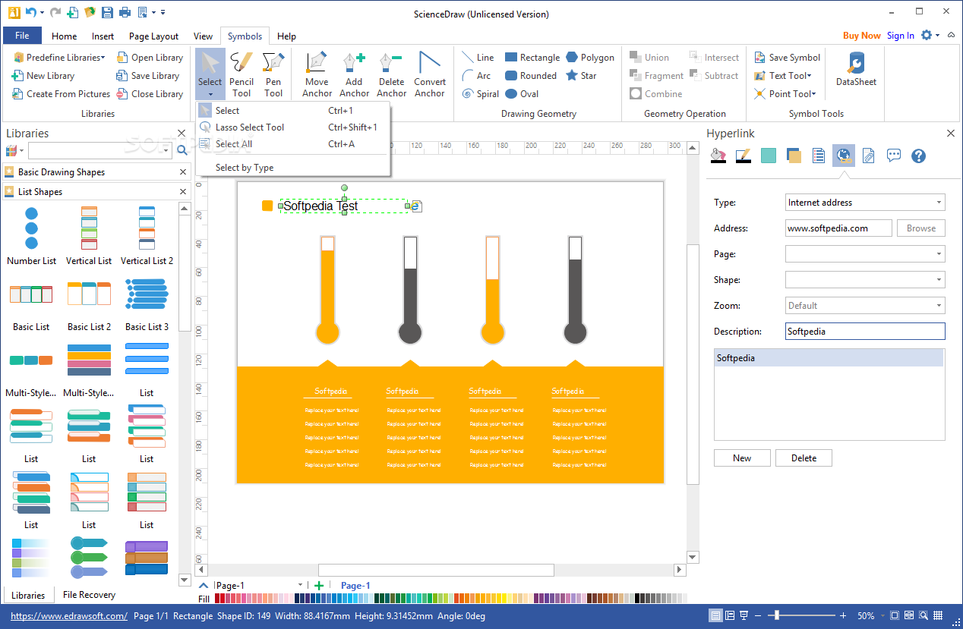The image size is (963, 629).
Task: Click the Address input field
Action: point(838,228)
